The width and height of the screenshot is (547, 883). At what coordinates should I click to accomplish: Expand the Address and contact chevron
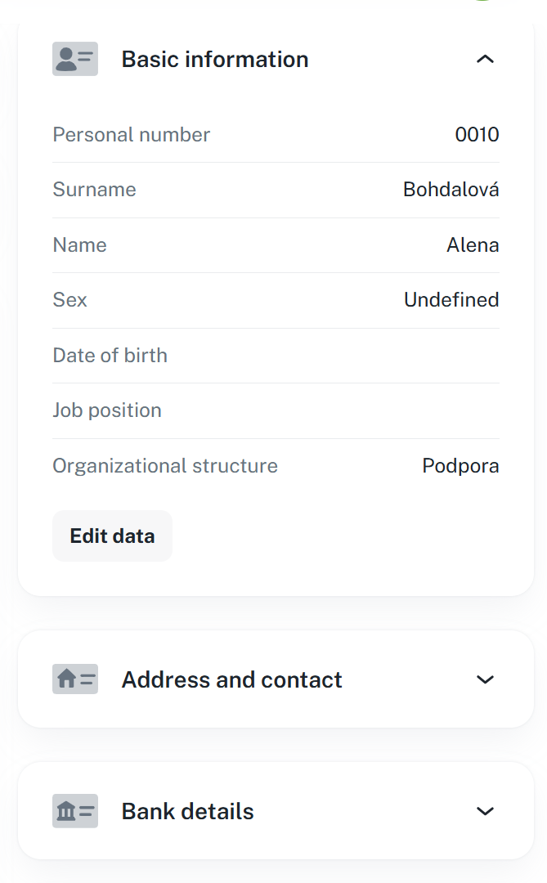(485, 679)
